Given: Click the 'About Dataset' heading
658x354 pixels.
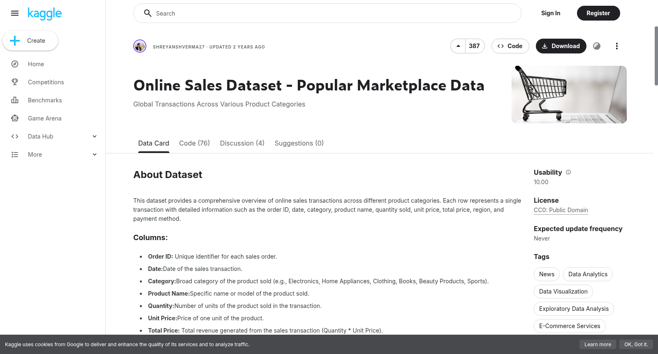Looking at the screenshot, I should [x=168, y=175].
